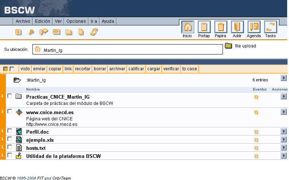Open the Opciones menu
Viewport: 289px width, 180px height.
(76, 21)
